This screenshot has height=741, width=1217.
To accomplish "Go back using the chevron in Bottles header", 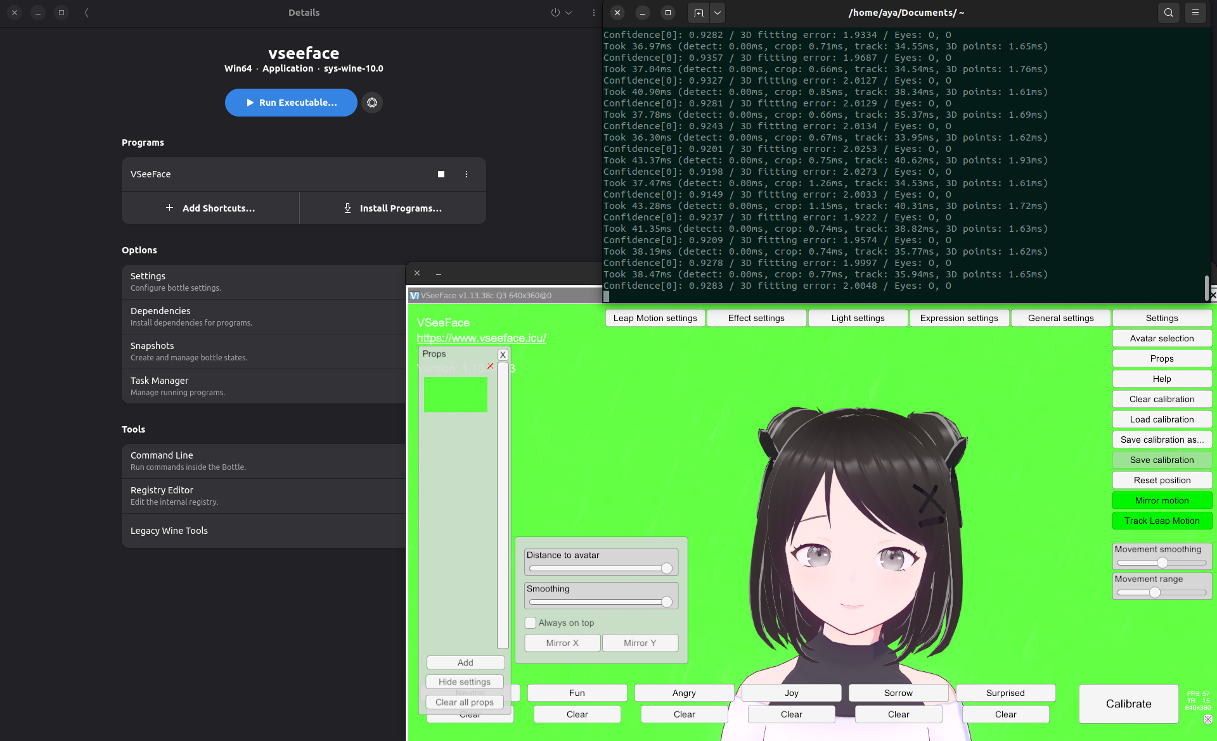I will 86,12.
